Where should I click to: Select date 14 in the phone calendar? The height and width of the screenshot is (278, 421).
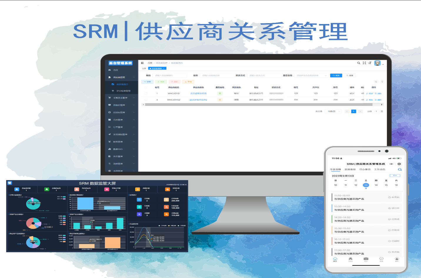point(376,185)
